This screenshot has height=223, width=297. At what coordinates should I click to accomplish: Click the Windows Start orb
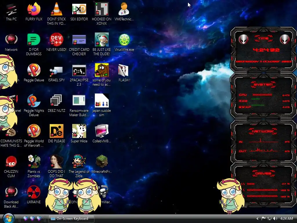click(8, 218)
